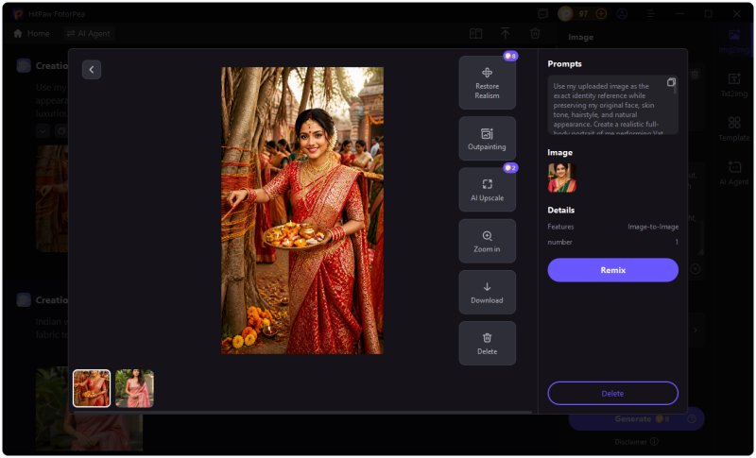Viewport: 756px width, 458px height.
Task: Open the Template sidebar section
Action: tap(734, 128)
